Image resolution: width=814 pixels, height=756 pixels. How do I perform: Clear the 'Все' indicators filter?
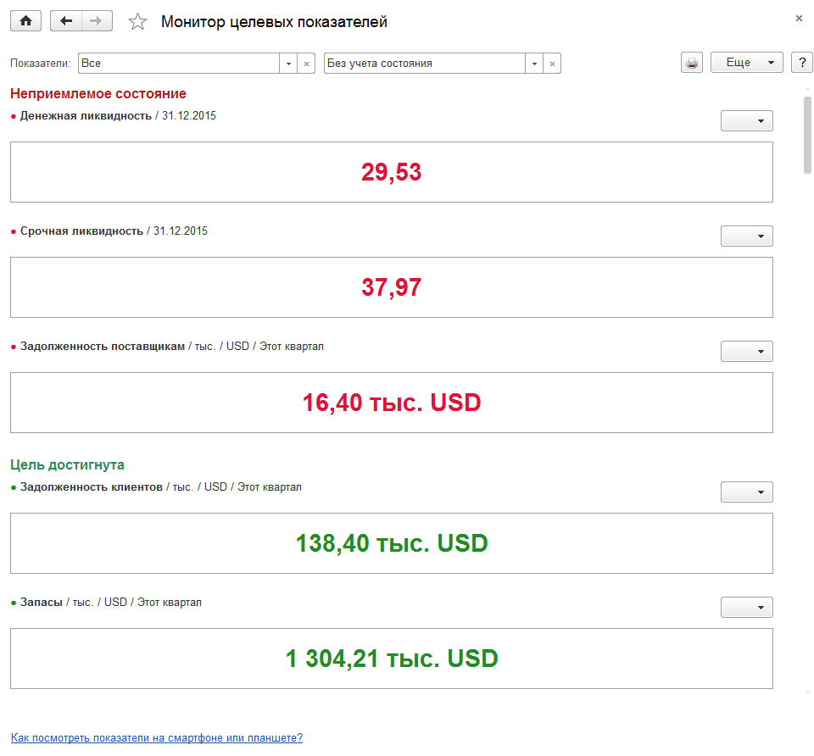[306, 64]
